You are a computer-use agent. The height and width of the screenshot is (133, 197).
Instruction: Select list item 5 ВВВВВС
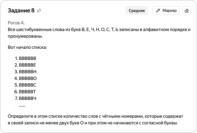(x=25, y=85)
